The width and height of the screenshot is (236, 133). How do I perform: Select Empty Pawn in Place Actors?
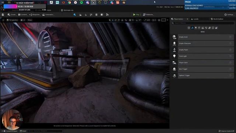coord(202,50)
